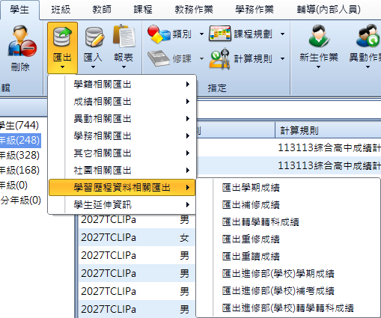The image size is (381, 318).
Task: Open the dropdown arrow under 匯出
Action: point(62,67)
